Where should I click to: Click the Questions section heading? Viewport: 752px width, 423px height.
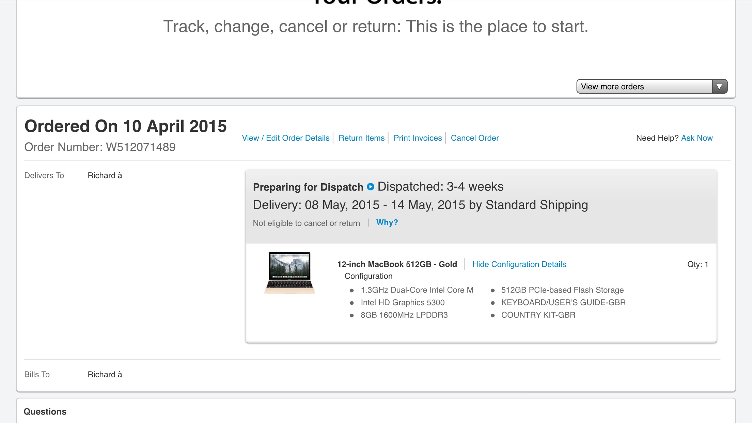[x=45, y=411]
